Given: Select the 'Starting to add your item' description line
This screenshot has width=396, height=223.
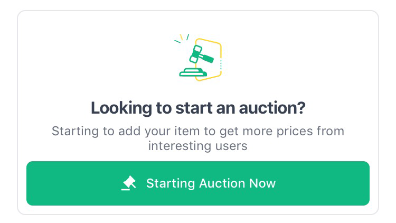Looking at the screenshot, I should (x=198, y=131).
